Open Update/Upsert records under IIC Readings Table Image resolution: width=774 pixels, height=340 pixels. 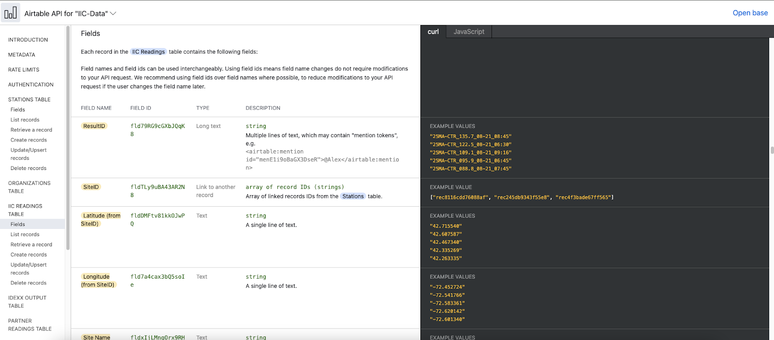click(x=29, y=269)
